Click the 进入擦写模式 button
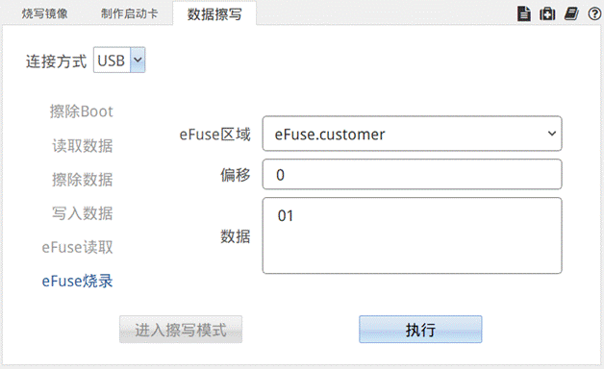Viewport: 604px width, 369px height. click(x=181, y=330)
